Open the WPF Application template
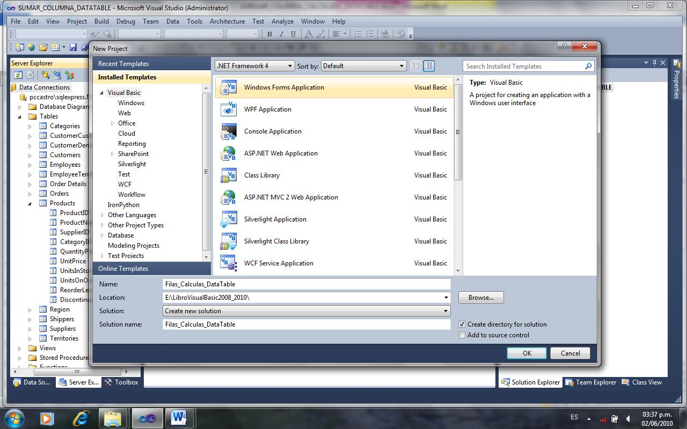The width and height of the screenshot is (687, 429). [x=268, y=109]
